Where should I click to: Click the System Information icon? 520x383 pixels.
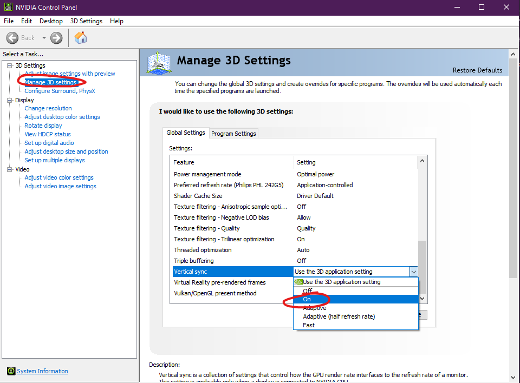tap(11, 371)
